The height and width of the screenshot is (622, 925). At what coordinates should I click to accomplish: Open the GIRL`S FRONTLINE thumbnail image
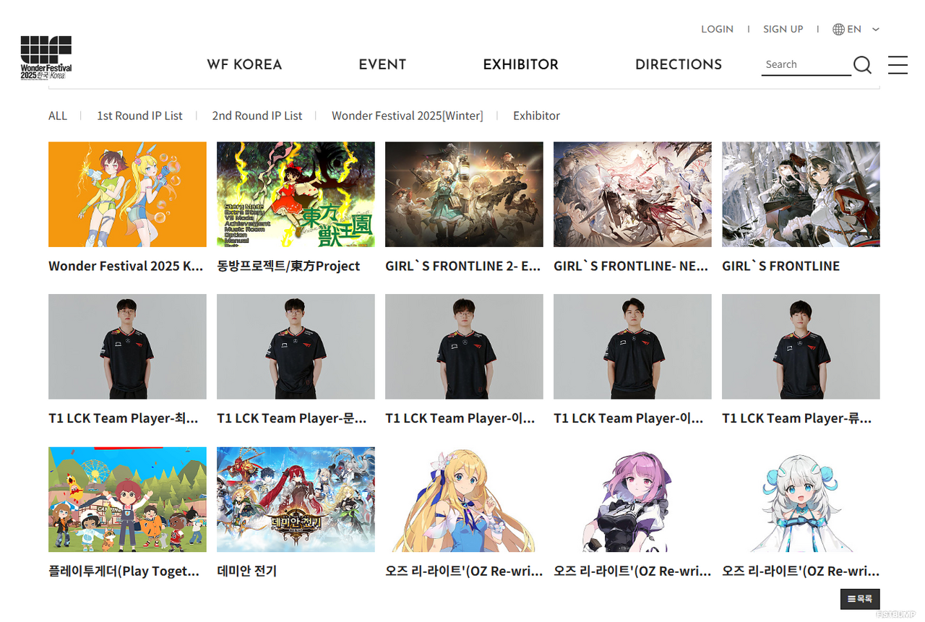coord(801,194)
